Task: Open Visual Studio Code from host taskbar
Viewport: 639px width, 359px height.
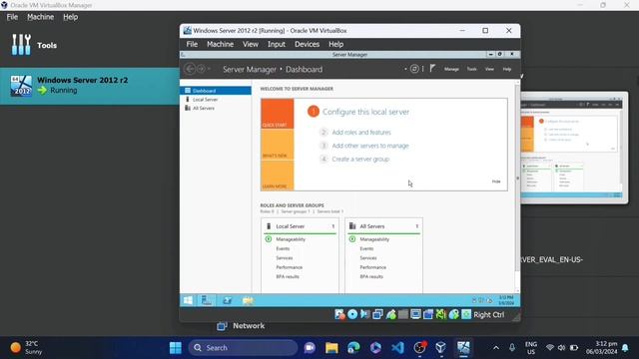Action: [397, 348]
